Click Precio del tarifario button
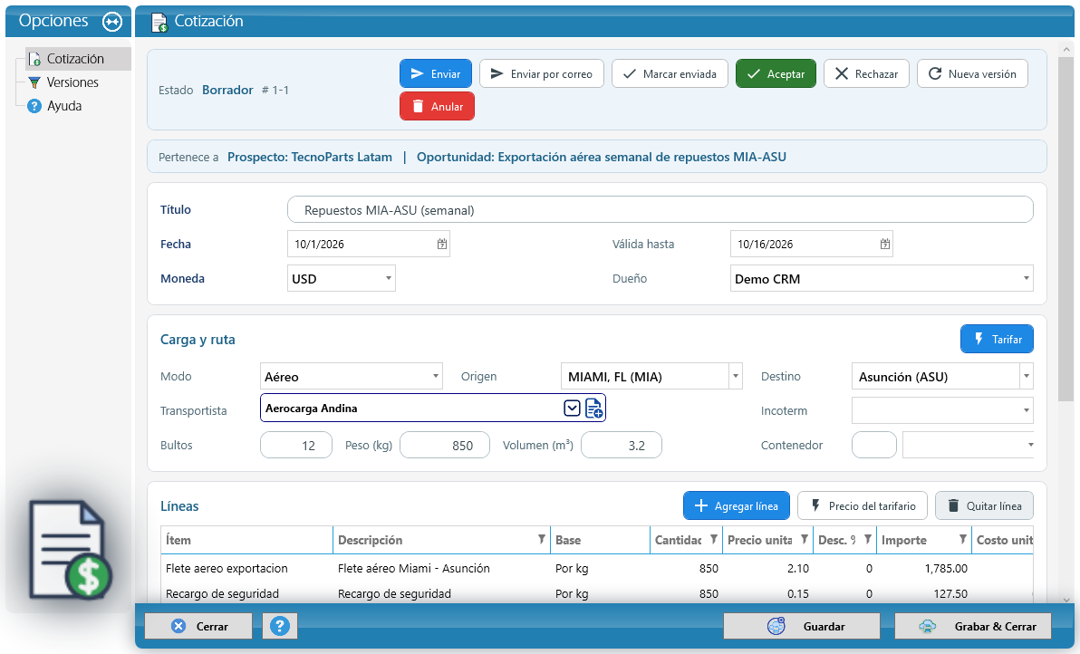 pyautogui.click(x=863, y=506)
